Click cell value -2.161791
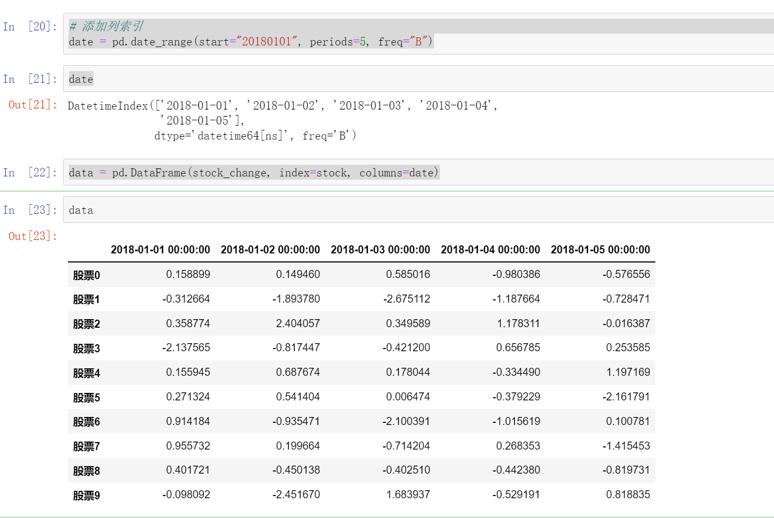 pyautogui.click(x=626, y=397)
